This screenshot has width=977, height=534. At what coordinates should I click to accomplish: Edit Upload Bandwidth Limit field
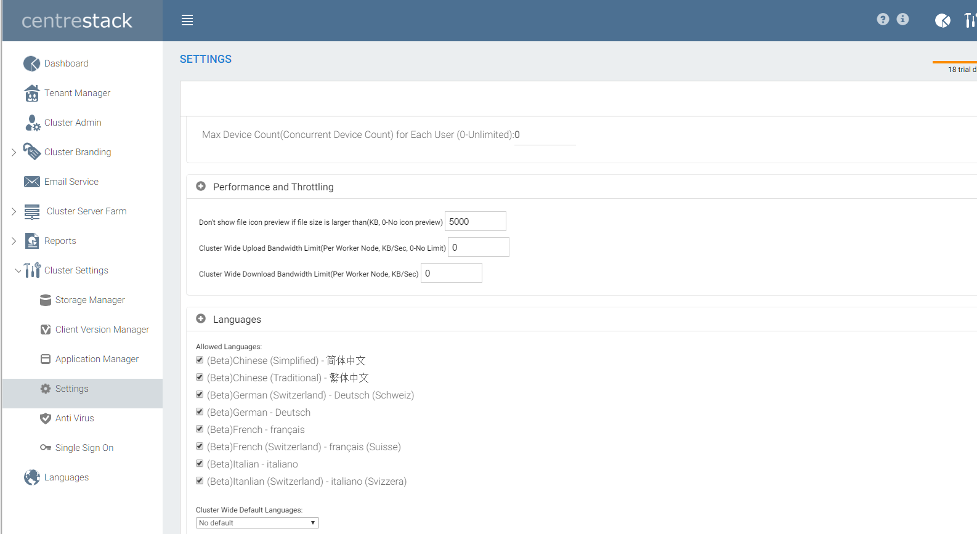(479, 247)
